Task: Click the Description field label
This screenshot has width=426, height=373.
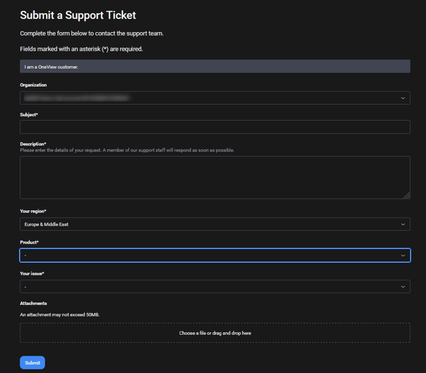Action: [33, 144]
